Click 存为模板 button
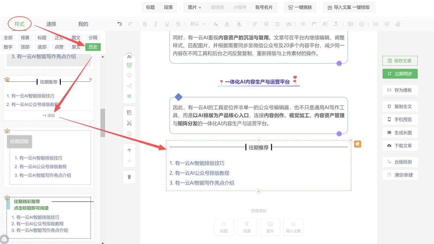 point(400,90)
